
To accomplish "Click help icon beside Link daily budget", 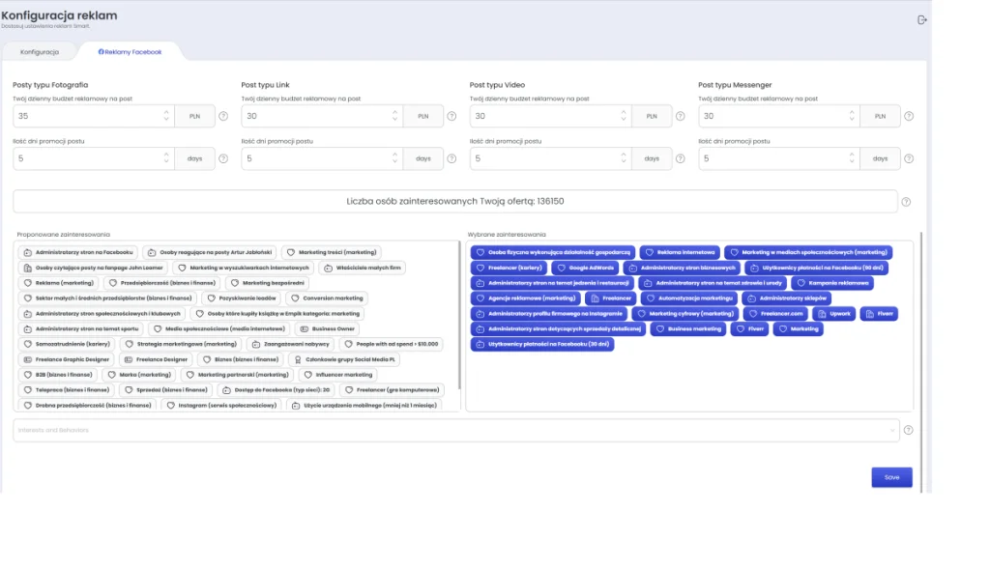I will tap(451, 116).
